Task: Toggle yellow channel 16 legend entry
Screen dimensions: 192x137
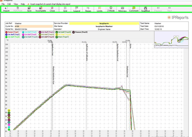Action: tap(63, 34)
